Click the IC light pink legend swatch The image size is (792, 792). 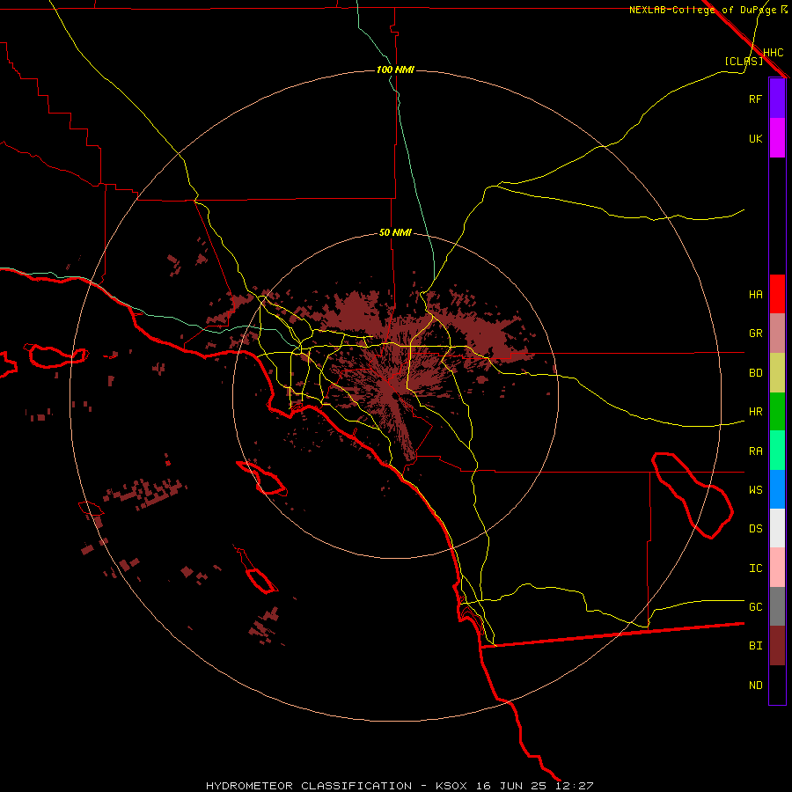[x=777, y=568]
